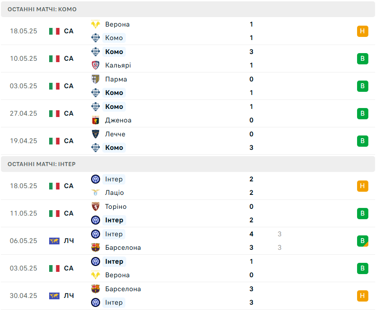376x311 pixels.
Task: Click the "Останні матчі: Комо" section header
Action: click(x=42, y=9)
